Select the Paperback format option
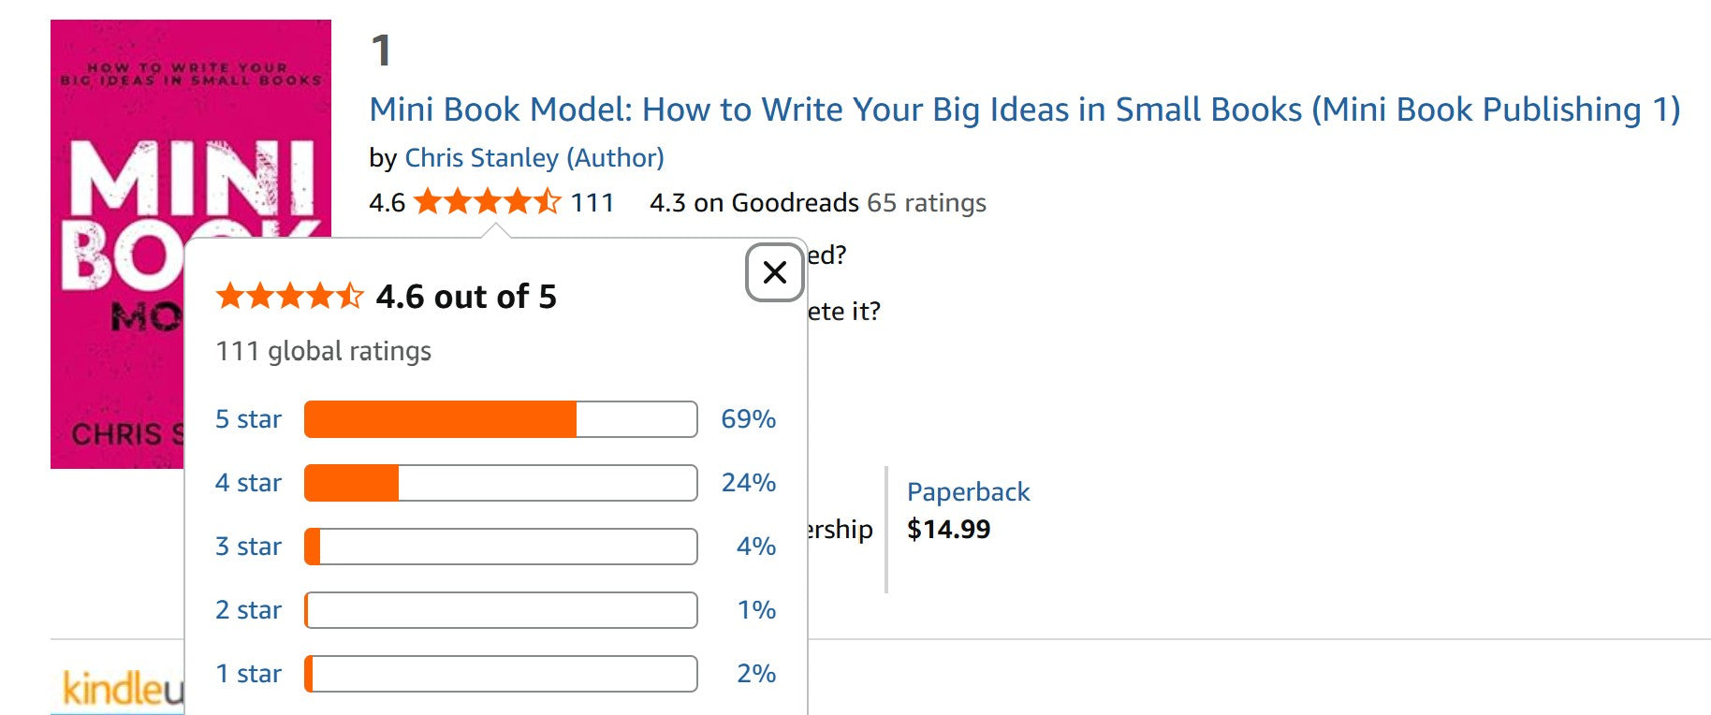The image size is (1711, 715). pos(966,491)
